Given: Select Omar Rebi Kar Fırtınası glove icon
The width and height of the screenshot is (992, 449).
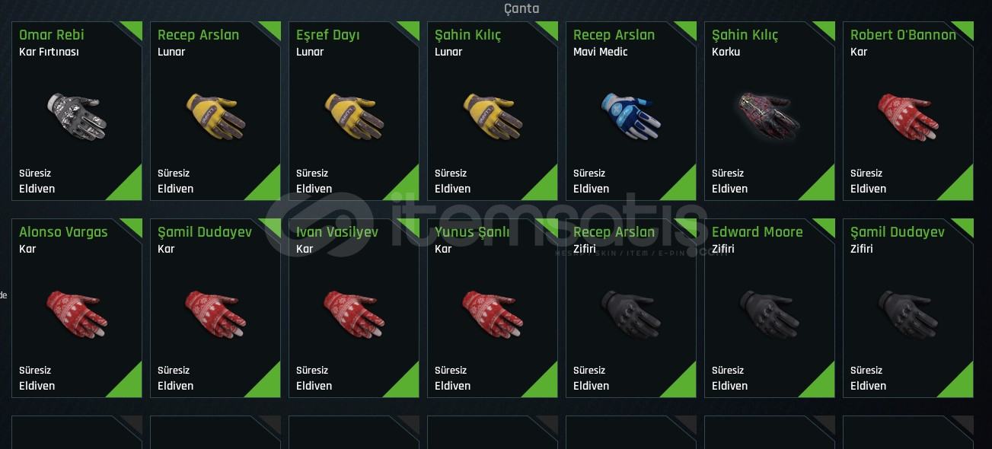Looking at the screenshot, I should [76, 116].
